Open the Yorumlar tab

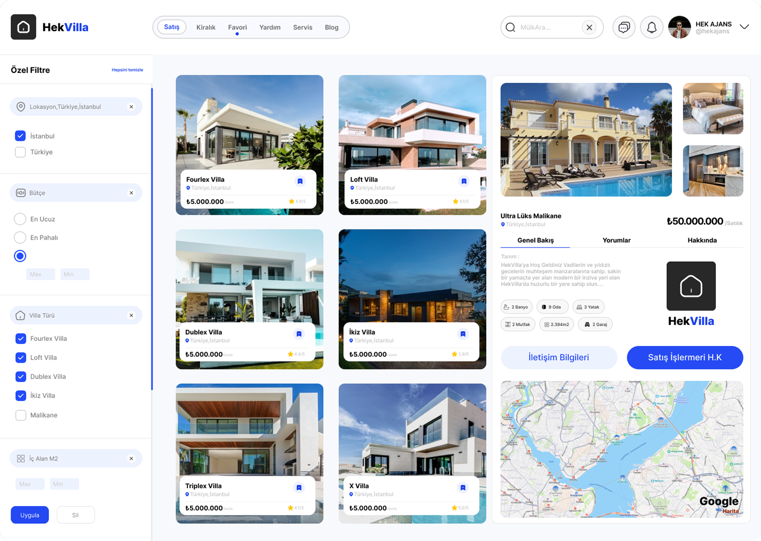click(x=616, y=240)
